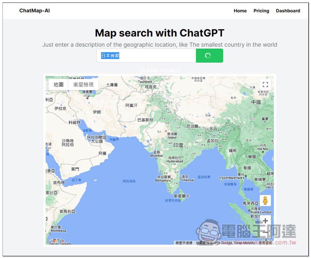
Task: Click the search field containing 日本首都
Action: click(x=146, y=56)
